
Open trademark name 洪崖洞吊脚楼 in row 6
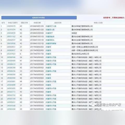51,43
